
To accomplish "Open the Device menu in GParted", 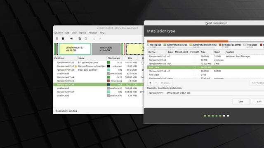I will tap(82, 33).
